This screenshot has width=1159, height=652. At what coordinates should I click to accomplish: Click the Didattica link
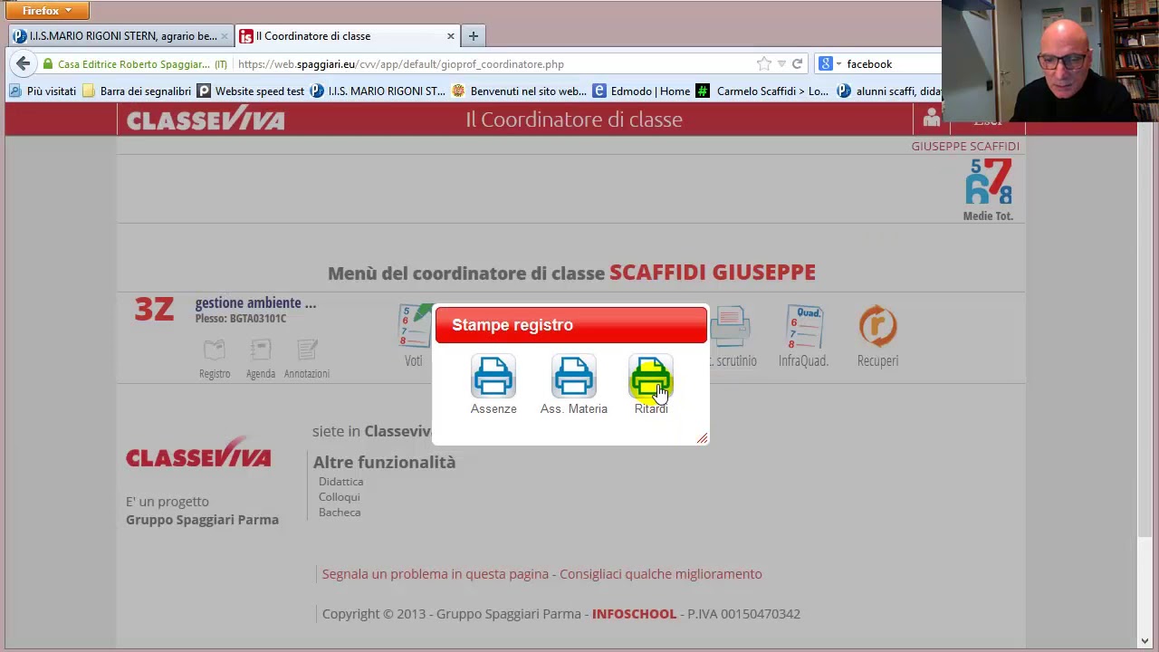click(x=340, y=482)
